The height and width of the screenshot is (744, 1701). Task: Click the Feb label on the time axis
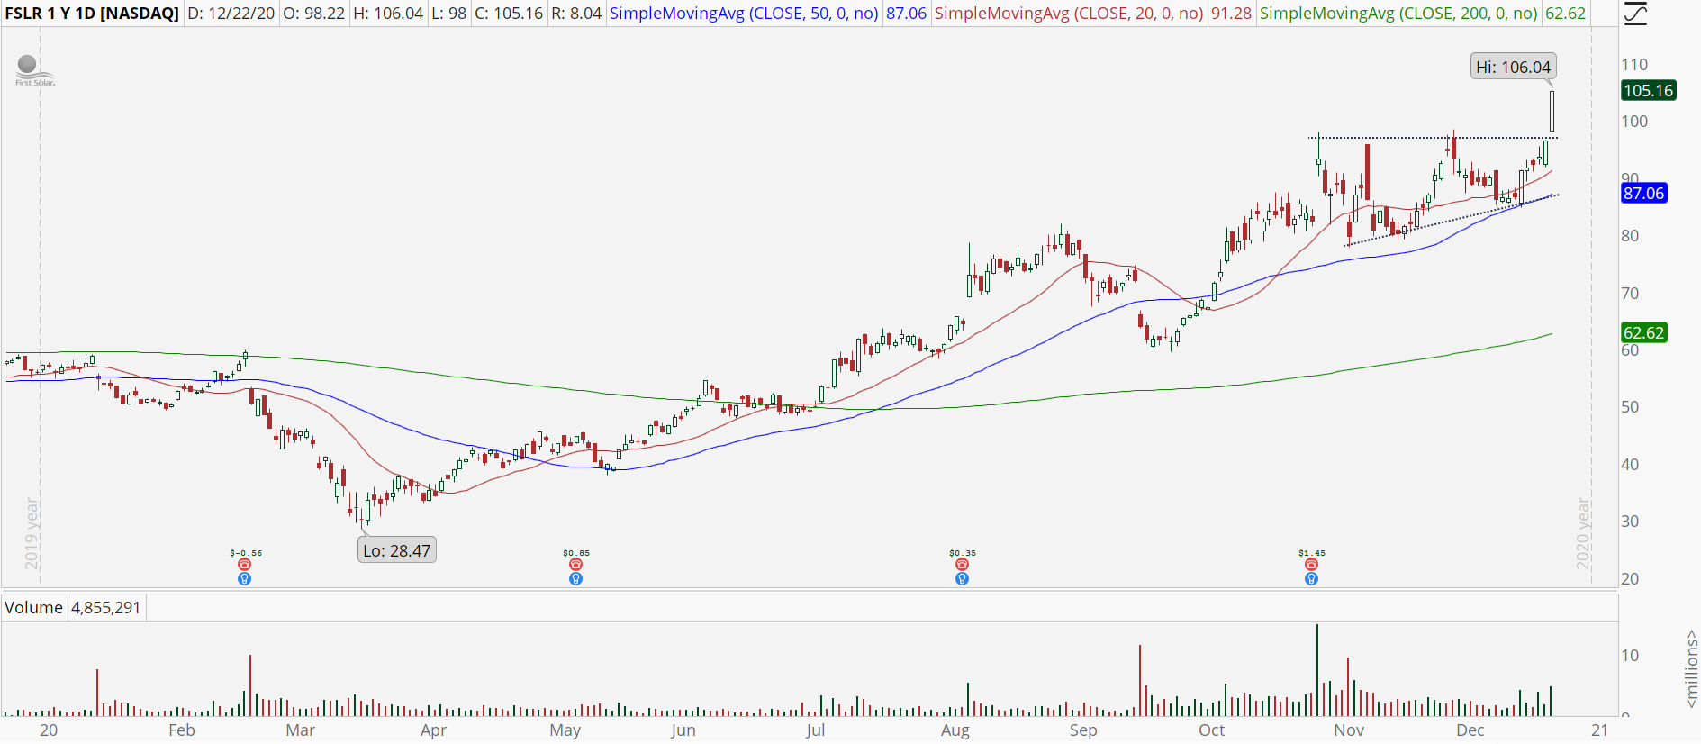click(182, 730)
